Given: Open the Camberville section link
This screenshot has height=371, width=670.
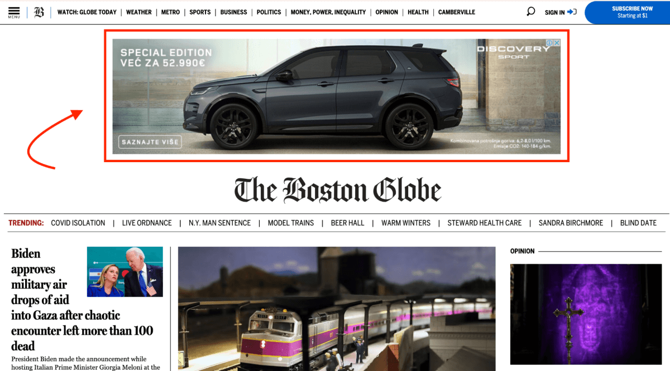Looking at the screenshot, I should [456, 12].
